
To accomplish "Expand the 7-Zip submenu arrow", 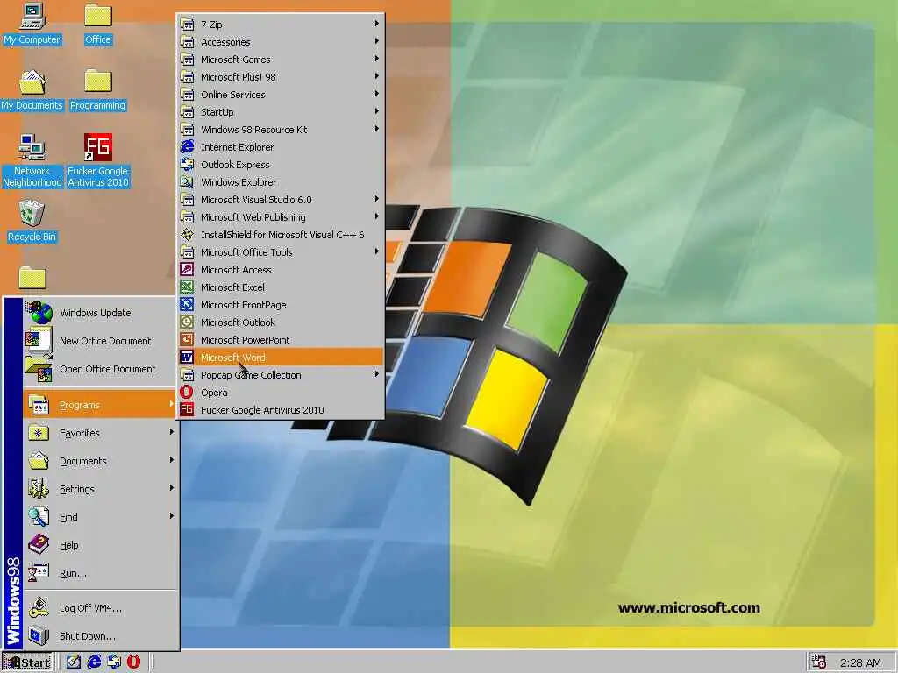I will click(376, 24).
